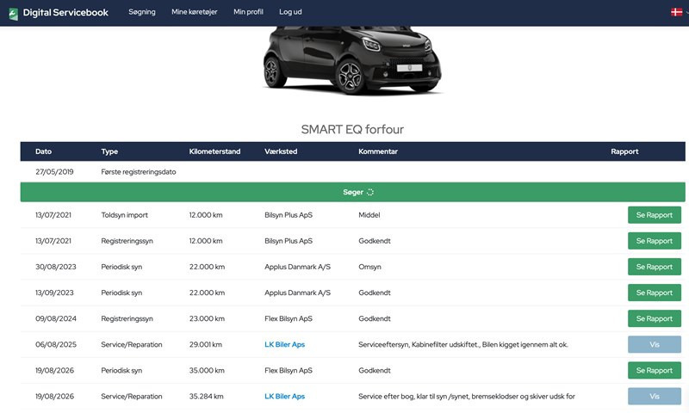
Task: Open the Danish flag language selector
Action: 677,12
